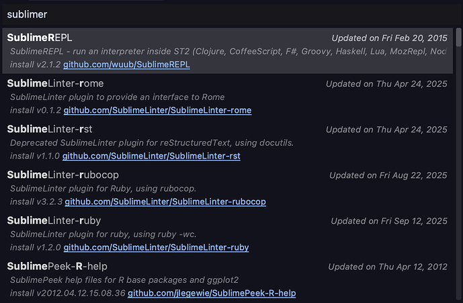Click 'install v1.1.0' text

[x=35, y=157]
